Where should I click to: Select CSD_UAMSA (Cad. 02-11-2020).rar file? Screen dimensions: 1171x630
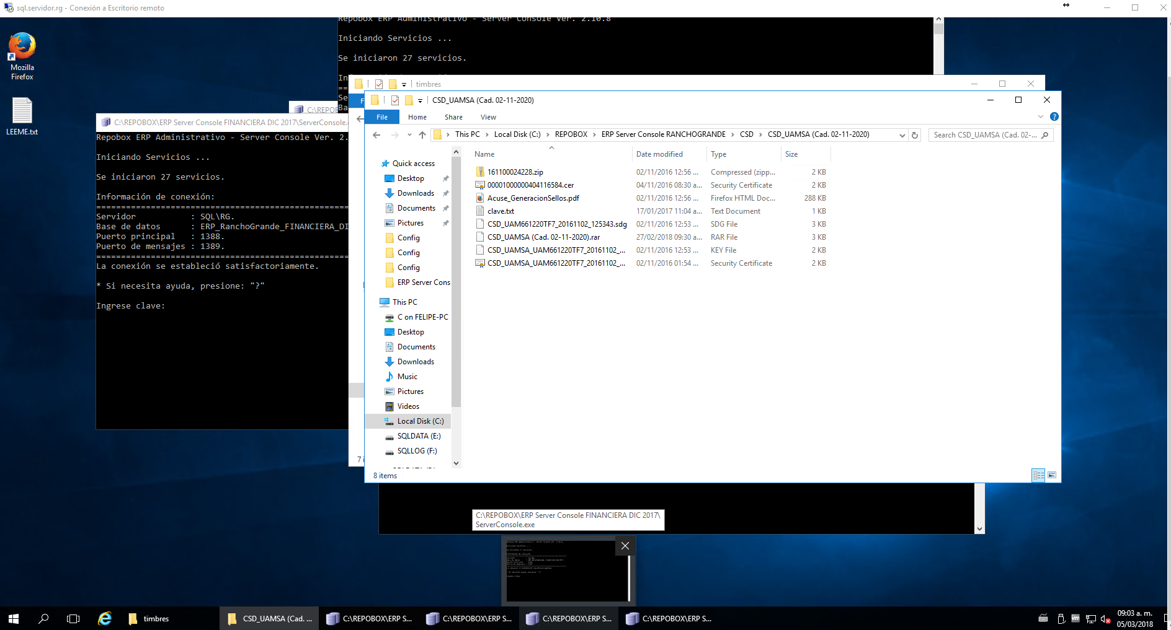[543, 237]
